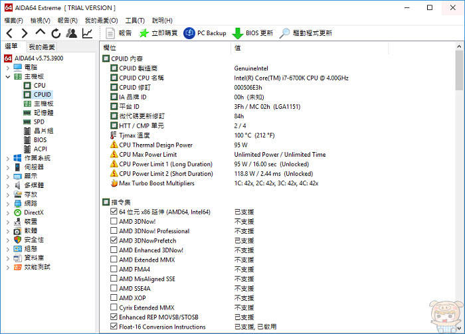
Task: Open the graph chart icon in toolbar
Action: click(x=87, y=33)
